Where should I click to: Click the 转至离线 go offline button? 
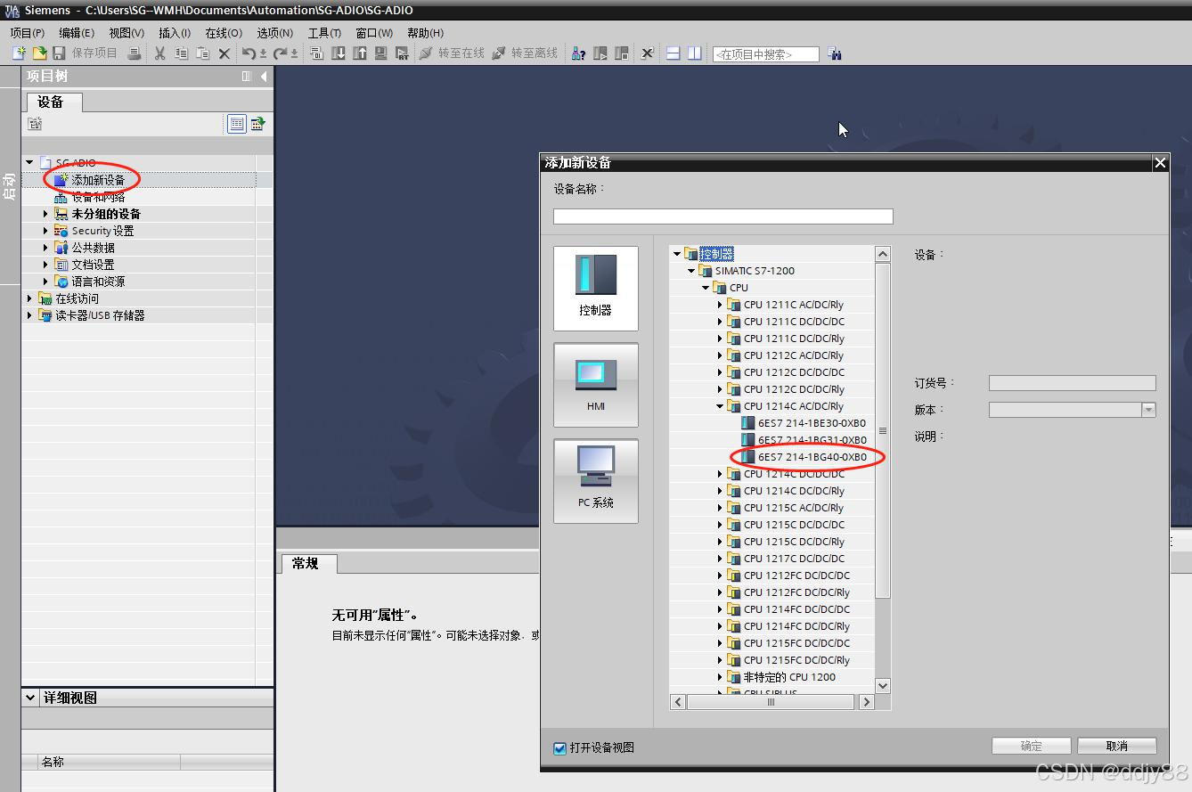click(526, 53)
